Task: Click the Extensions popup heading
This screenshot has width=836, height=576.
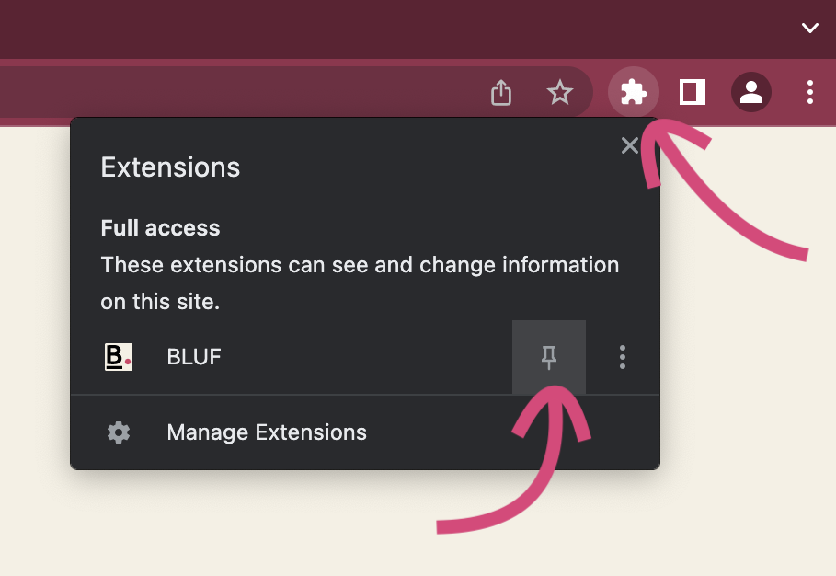Action: click(x=170, y=167)
